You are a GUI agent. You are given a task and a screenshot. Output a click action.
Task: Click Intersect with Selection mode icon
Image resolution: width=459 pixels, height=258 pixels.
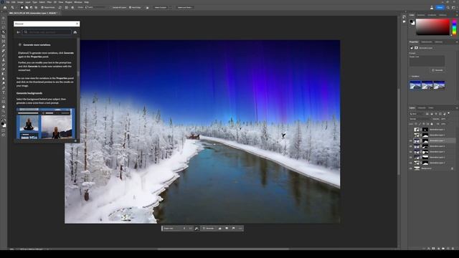pyautogui.click(x=36, y=7)
